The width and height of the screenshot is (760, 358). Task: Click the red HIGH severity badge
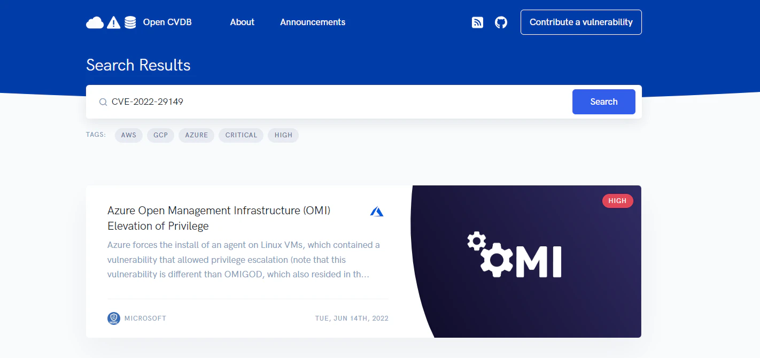coord(618,201)
